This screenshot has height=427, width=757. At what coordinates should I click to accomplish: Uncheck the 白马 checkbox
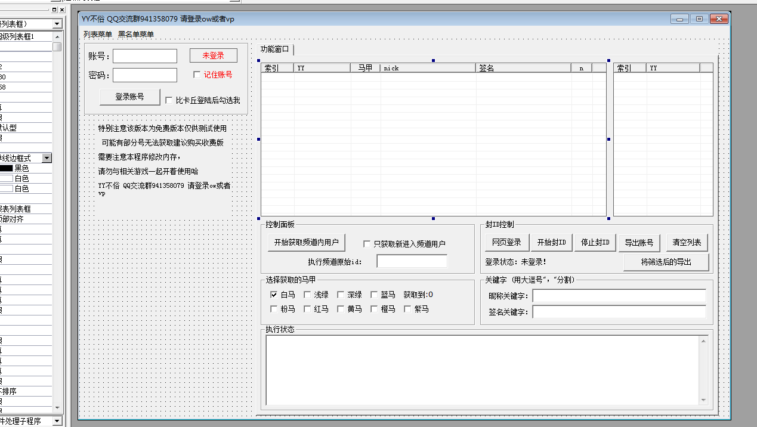tap(274, 295)
